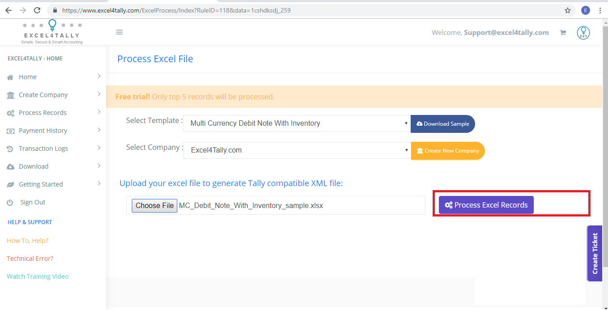Click the Process Records gears icon
Image resolution: width=608 pixels, height=310 pixels.
(x=10, y=113)
